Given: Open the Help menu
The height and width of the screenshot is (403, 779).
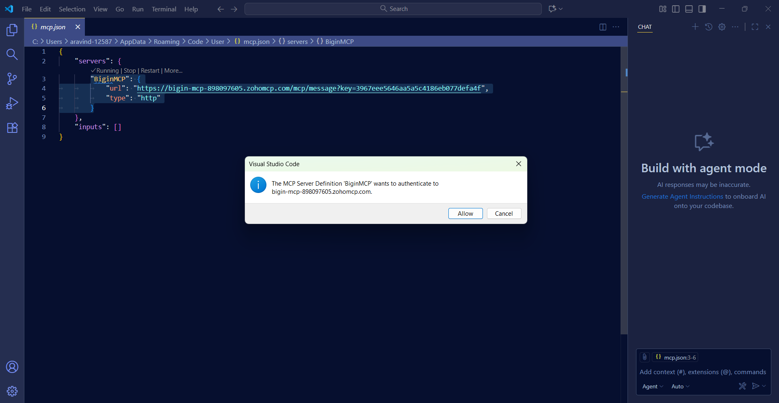Looking at the screenshot, I should pos(191,9).
